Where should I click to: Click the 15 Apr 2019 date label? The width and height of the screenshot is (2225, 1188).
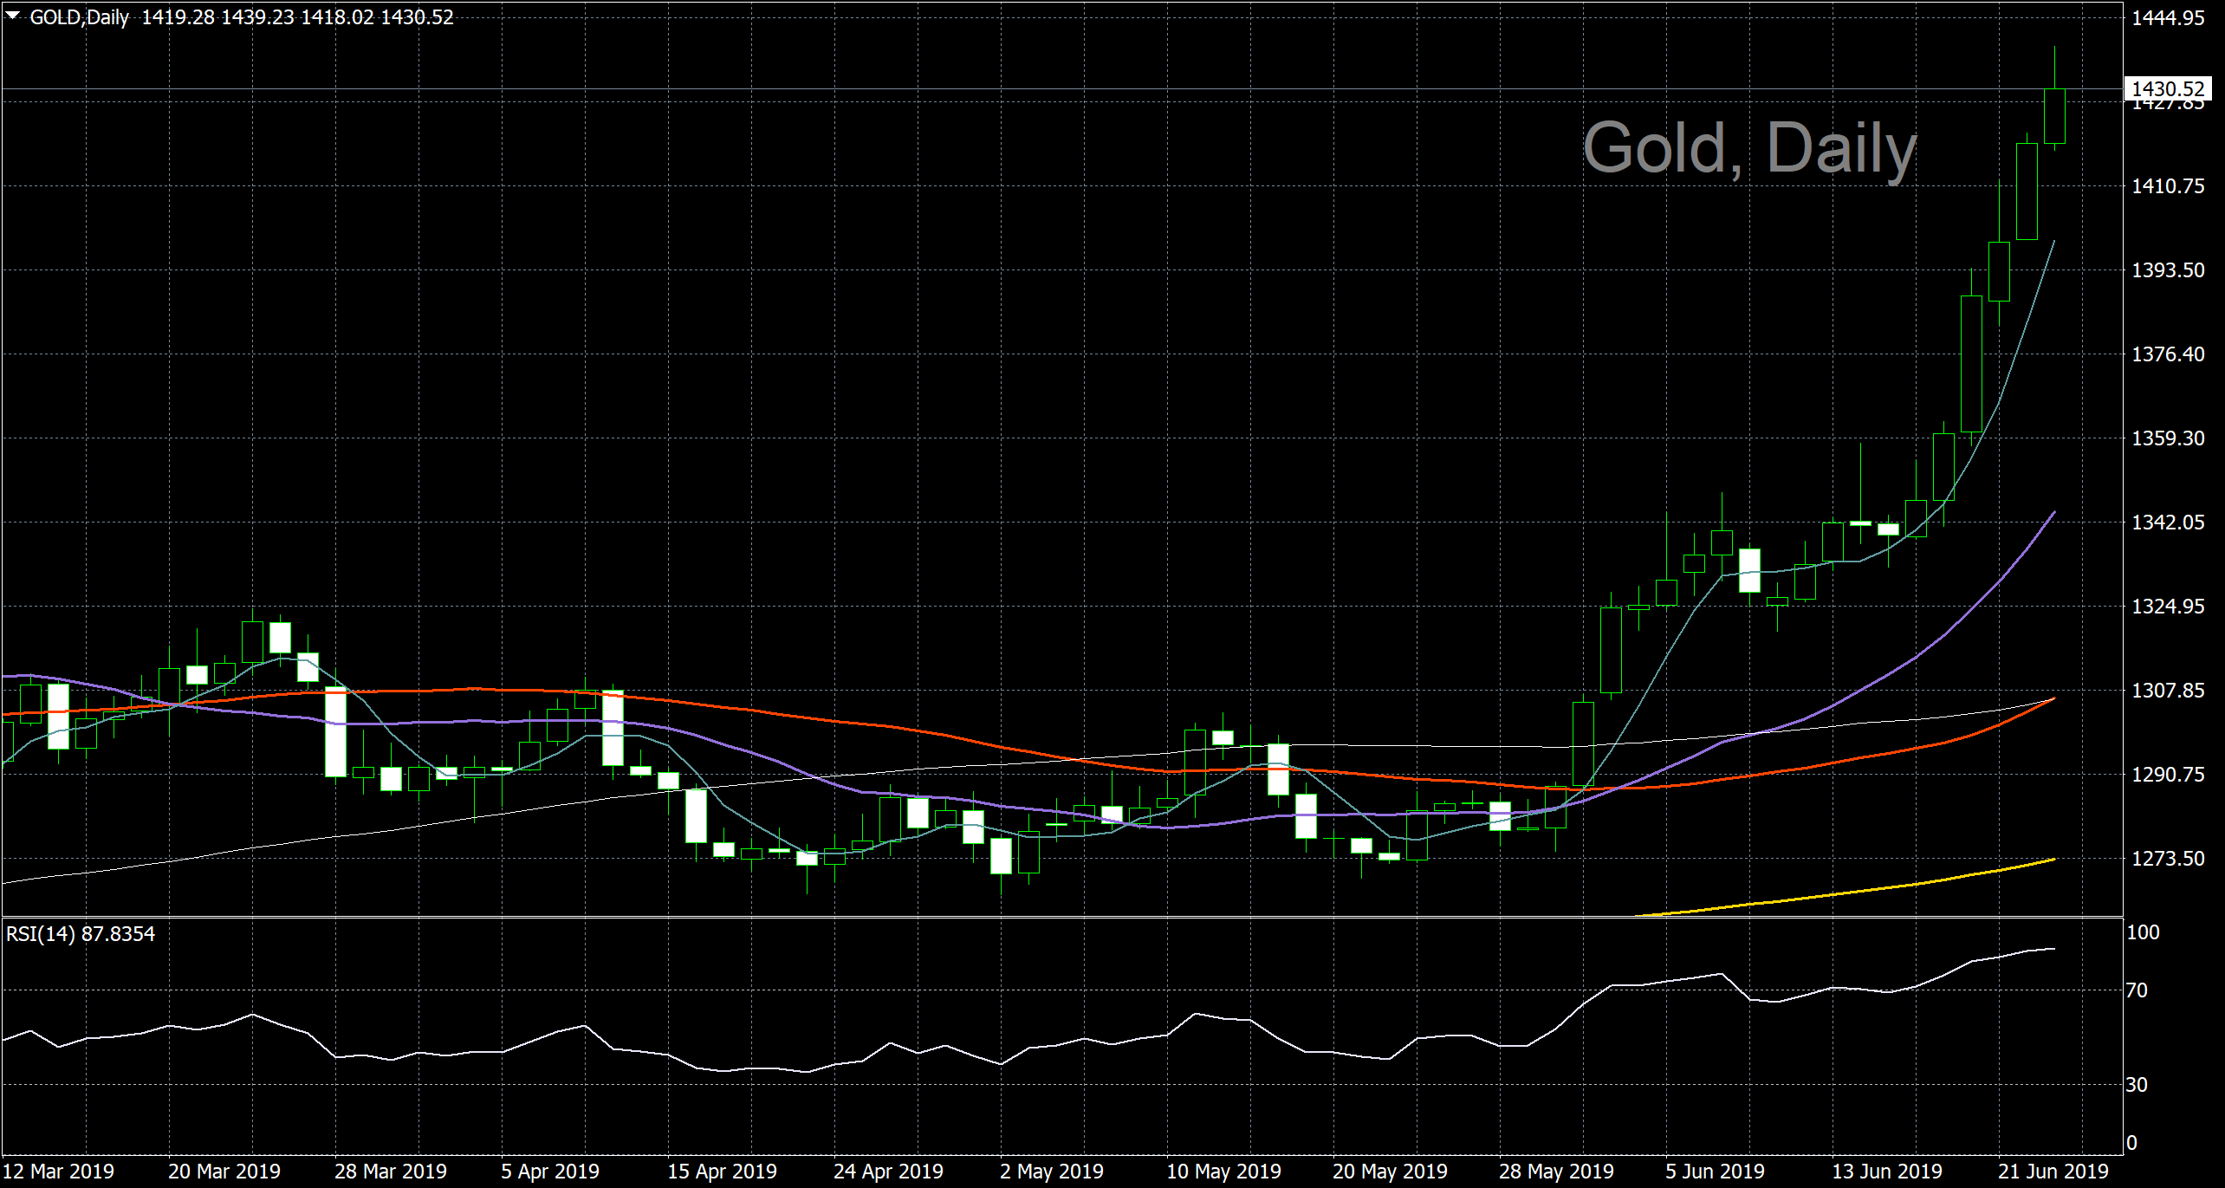(722, 1172)
